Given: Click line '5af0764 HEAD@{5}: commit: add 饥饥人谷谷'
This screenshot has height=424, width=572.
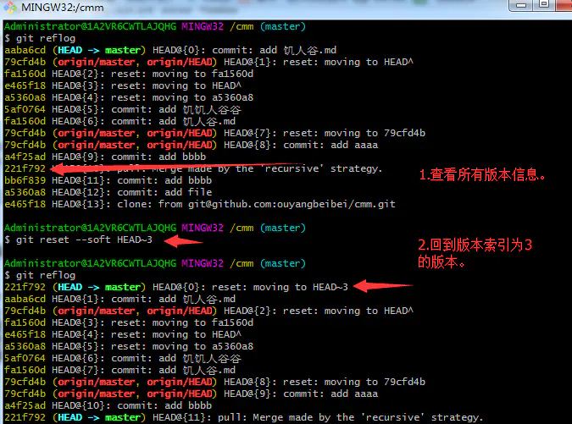Looking at the screenshot, I should click(x=123, y=109).
